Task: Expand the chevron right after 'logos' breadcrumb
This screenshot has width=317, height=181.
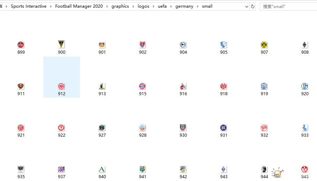Action: point(154,6)
